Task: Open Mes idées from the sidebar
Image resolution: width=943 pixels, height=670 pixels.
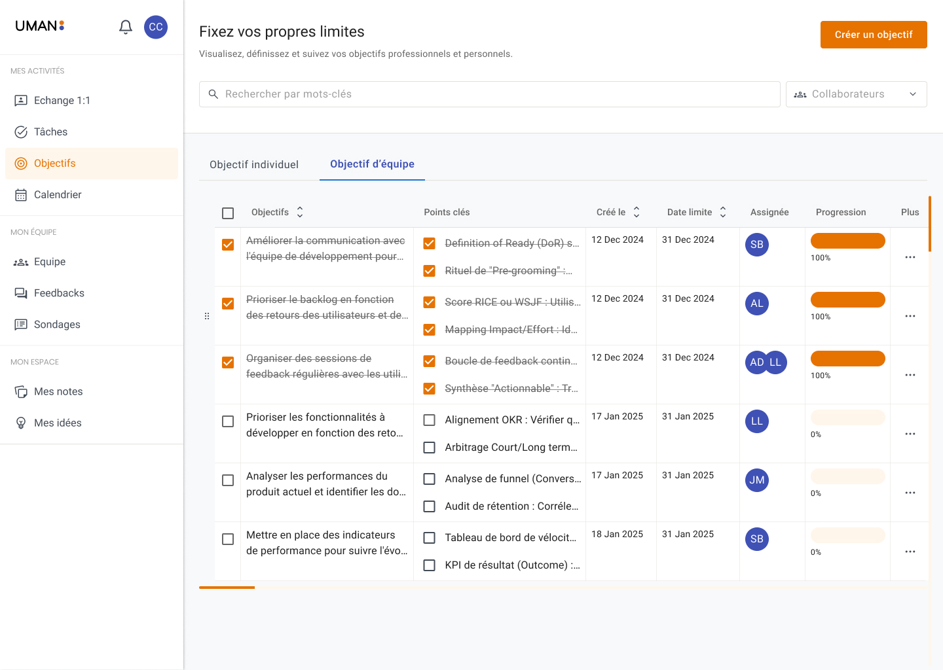Action: tap(56, 422)
